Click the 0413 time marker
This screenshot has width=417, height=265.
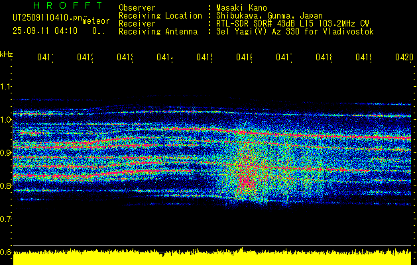(x=125, y=58)
